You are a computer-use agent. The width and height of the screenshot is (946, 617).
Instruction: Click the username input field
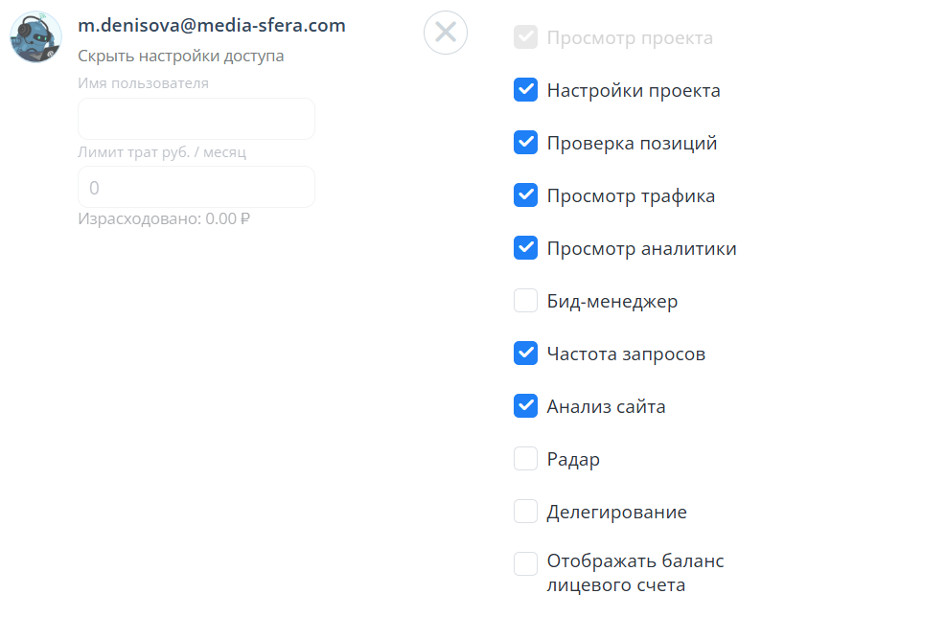coord(196,119)
